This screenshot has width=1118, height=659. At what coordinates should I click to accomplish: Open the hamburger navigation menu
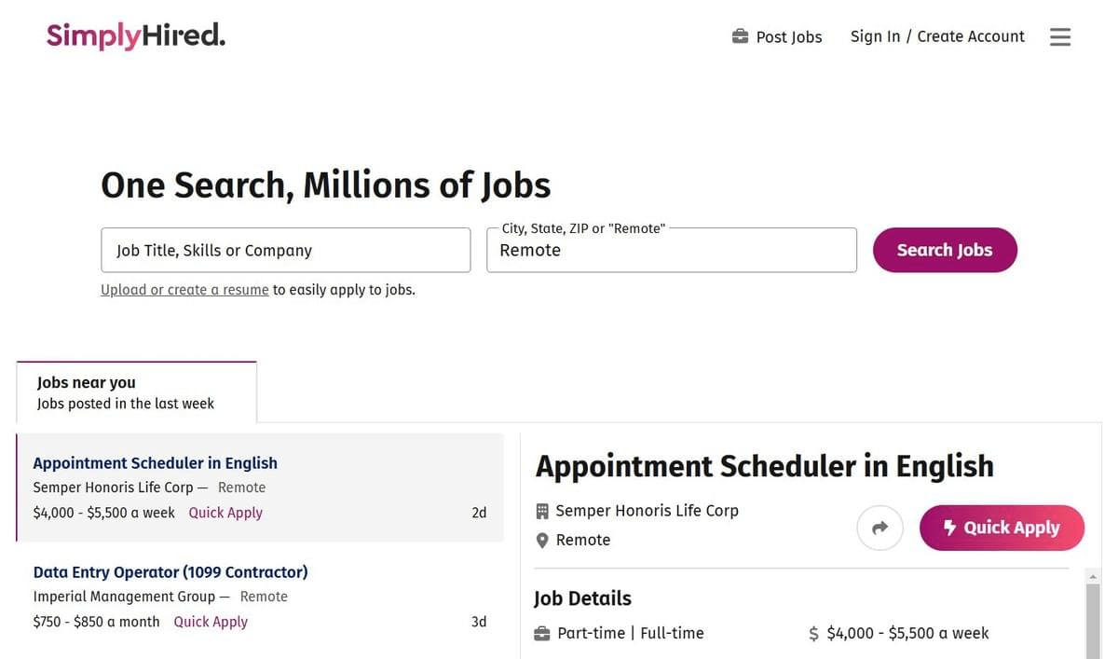[1060, 36]
